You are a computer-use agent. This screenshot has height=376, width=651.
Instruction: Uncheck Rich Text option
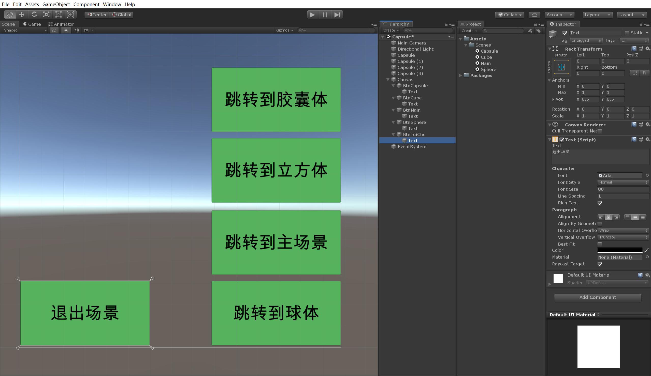point(600,203)
